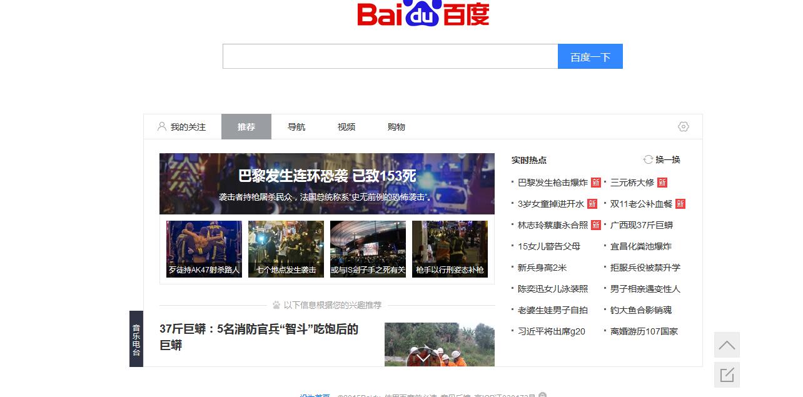Open hot topic 三元桥大修

coord(632,183)
